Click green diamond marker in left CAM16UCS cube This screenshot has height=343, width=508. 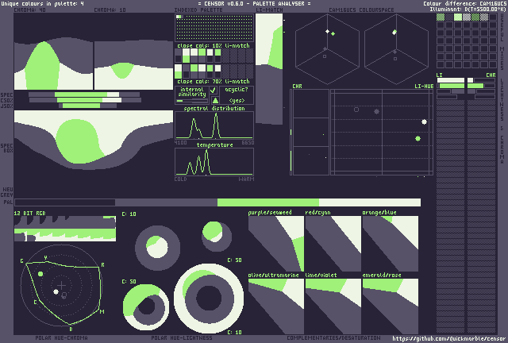[x=333, y=33]
